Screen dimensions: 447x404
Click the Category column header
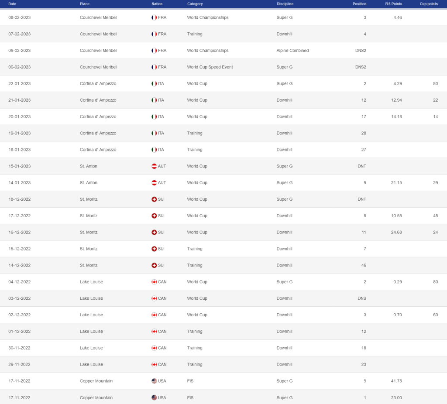(x=195, y=4)
